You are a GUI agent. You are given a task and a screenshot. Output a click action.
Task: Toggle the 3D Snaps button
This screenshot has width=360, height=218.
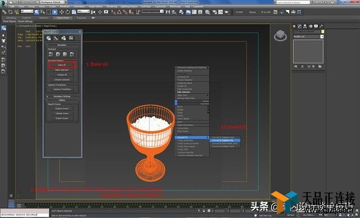point(112,12)
